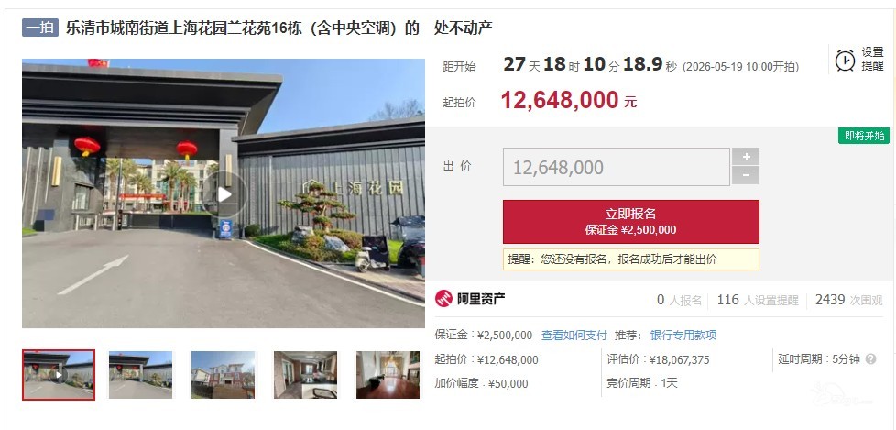Decrease bid with the minus button
Screen dimensions: 896x430
[745, 175]
